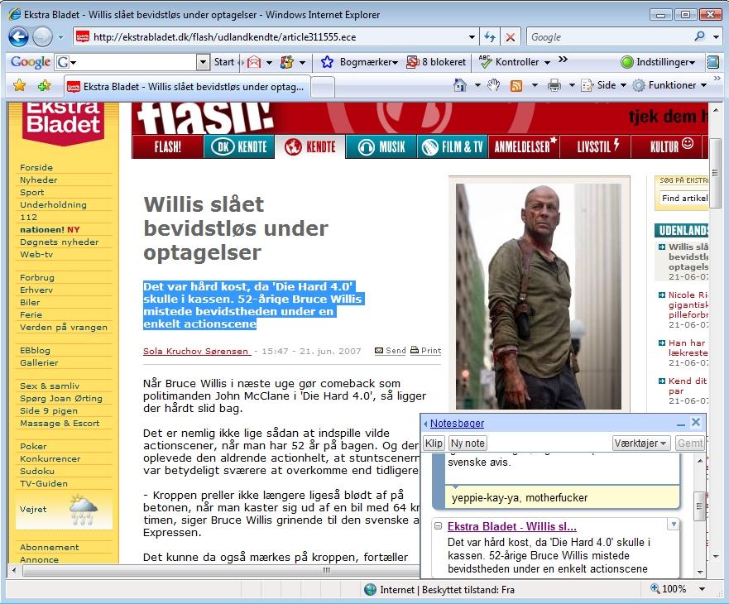This screenshot has width=729, height=604.
Task: Switch to the MUSIK tab
Action: tap(381, 146)
